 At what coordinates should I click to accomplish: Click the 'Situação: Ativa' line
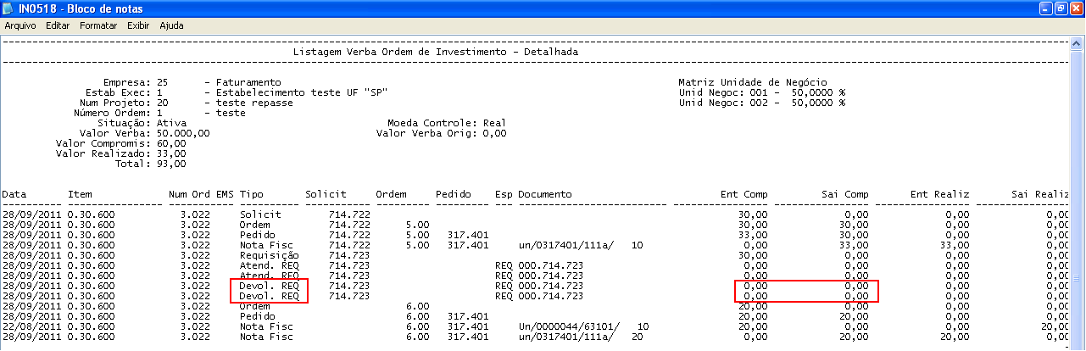[x=142, y=123]
